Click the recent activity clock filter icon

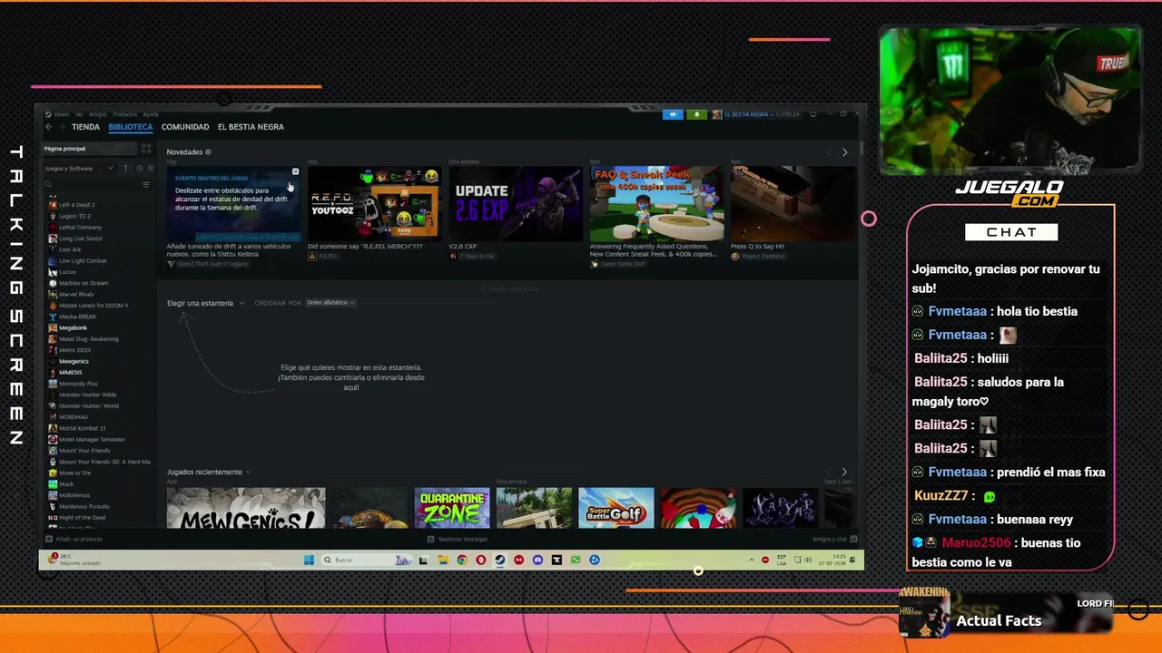point(139,169)
